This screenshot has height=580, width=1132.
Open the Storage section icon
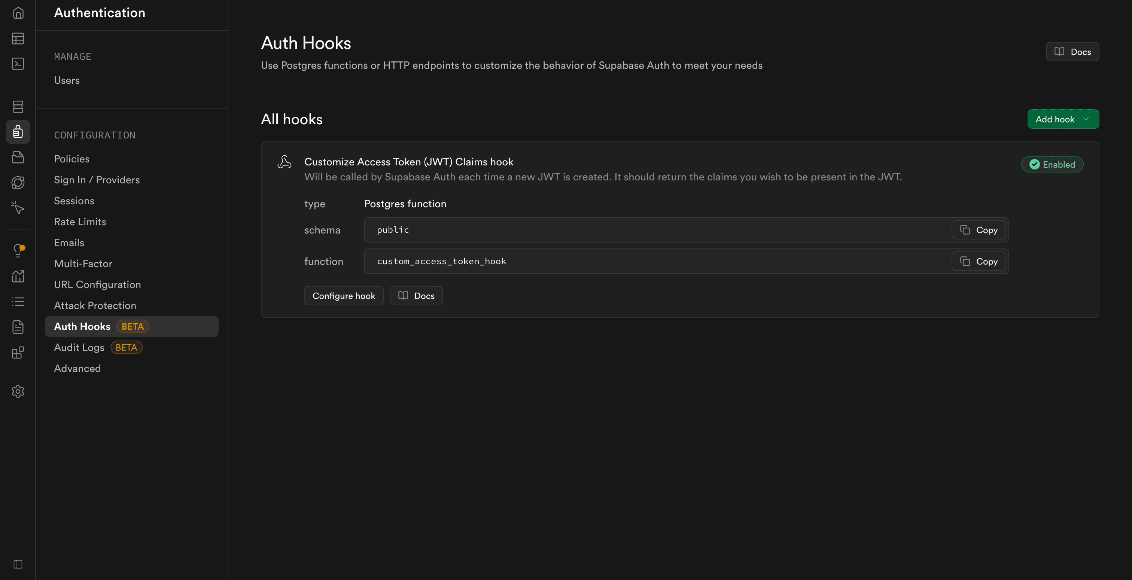[x=18, y=157]
